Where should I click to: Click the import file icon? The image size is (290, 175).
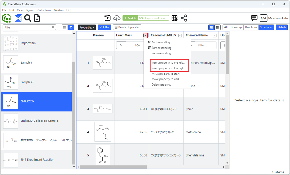(x=107, y=18)
